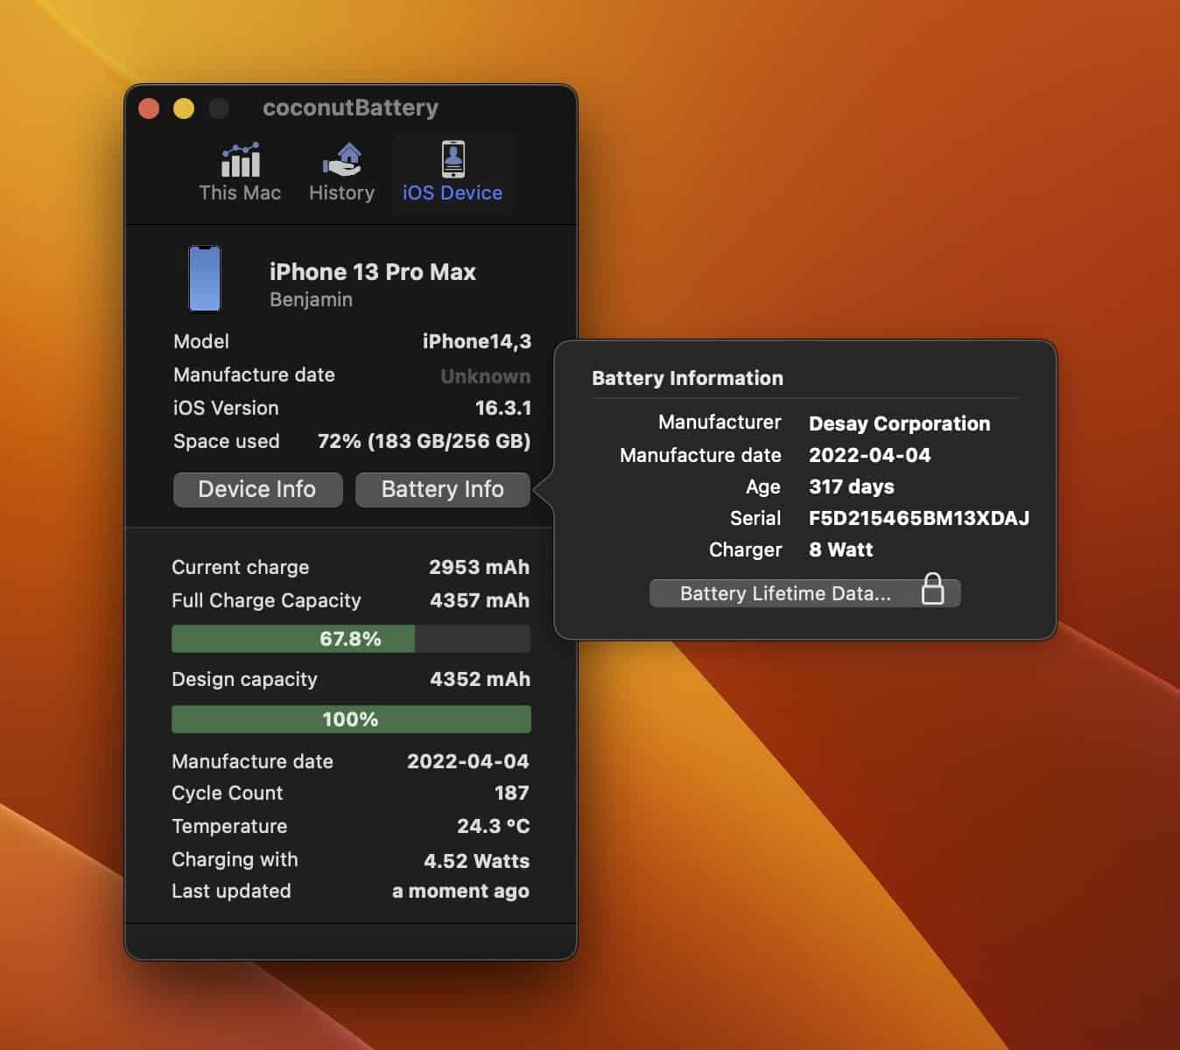
Task: Minimize the window using yellow button
Action: click(x=184, y=108)
